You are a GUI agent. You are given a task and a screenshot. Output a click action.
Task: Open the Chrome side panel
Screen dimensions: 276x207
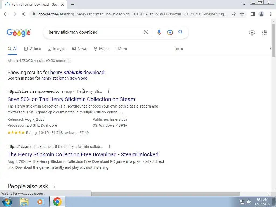pos(253,14)
